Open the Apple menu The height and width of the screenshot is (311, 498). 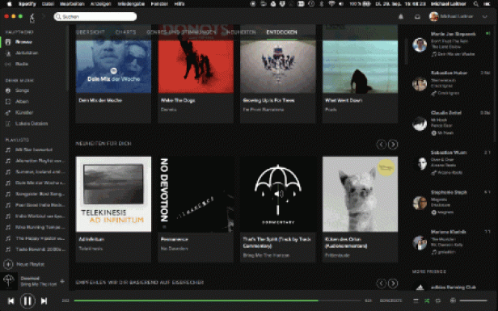click(9, 4)
